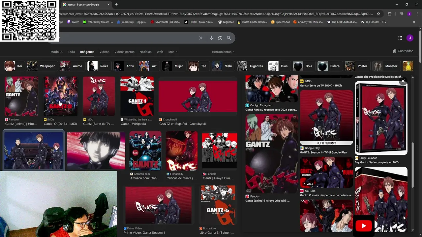Filter by Tae chip
The width and height of the screenshot is (422, 237).
[199, 66]
